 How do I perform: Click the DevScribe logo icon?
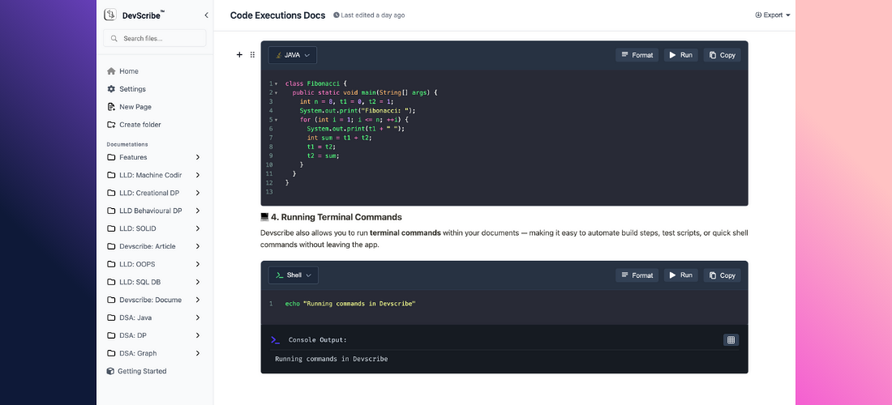pos(110,15)
